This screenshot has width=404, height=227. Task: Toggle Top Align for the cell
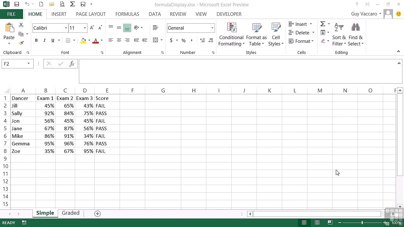click(111, 28)
